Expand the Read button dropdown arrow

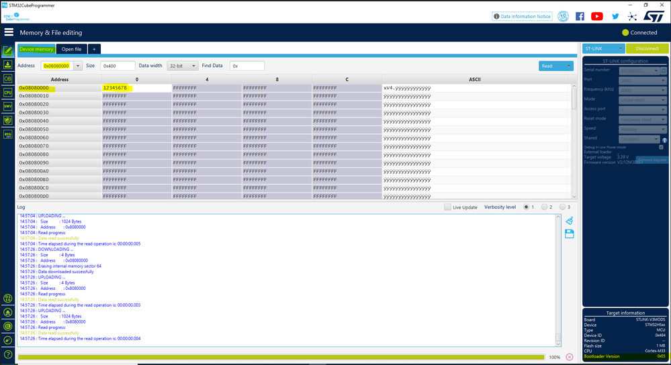(569, 66)
